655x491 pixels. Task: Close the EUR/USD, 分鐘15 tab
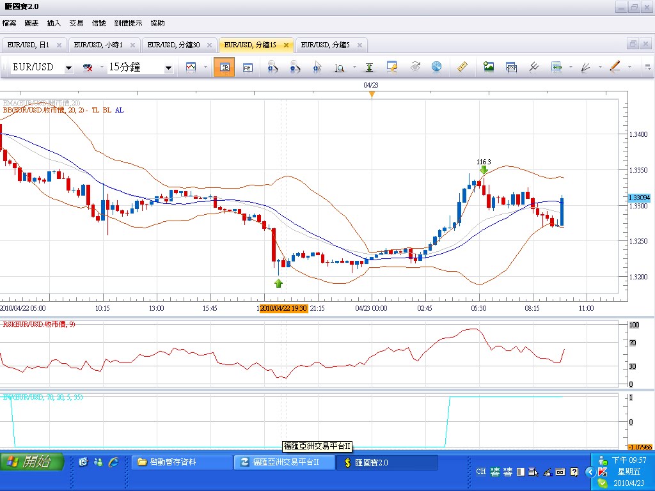click(x=286, y=45)
